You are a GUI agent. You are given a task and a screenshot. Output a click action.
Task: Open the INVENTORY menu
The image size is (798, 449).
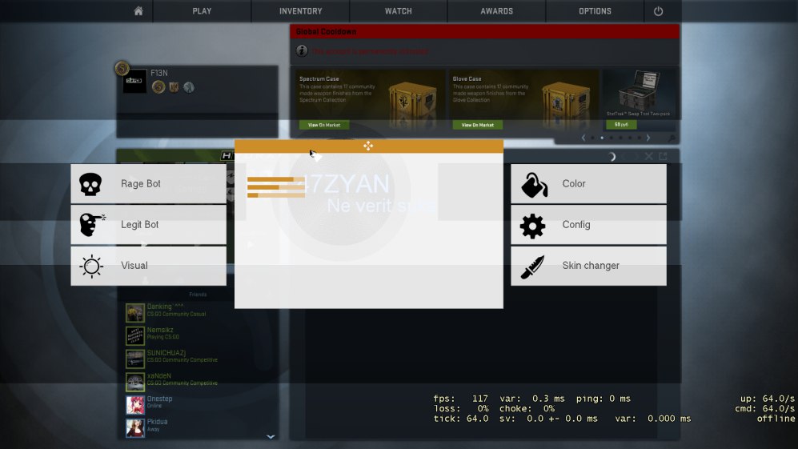(x=300, y=10)
